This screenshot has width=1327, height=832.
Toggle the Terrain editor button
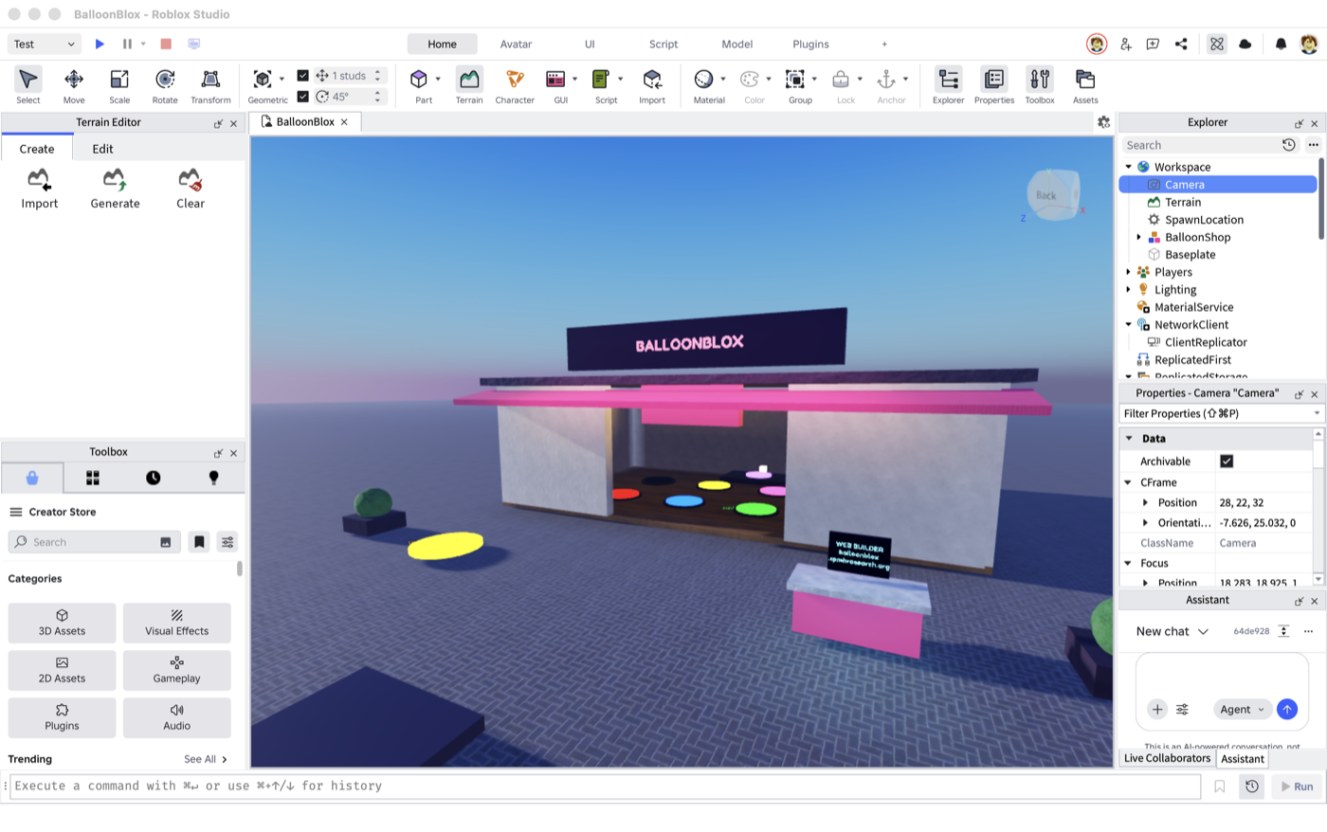(x=469, y=85)
